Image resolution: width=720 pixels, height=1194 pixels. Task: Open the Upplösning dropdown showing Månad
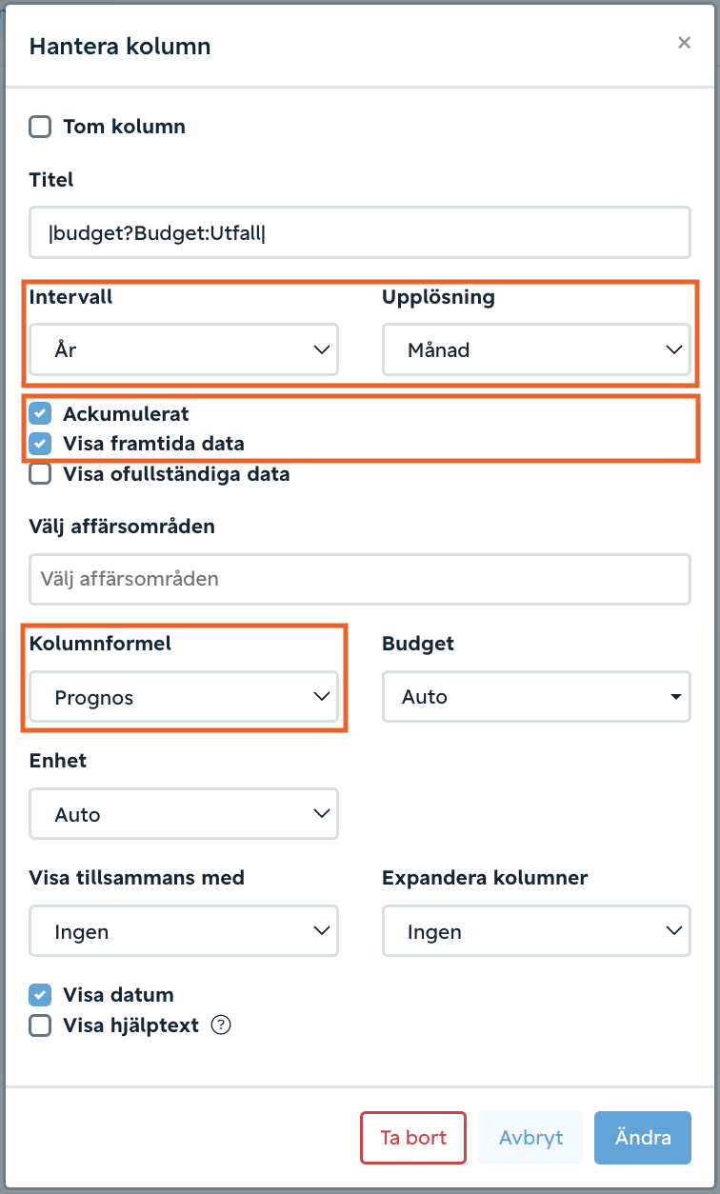click(x=536, y=349)
